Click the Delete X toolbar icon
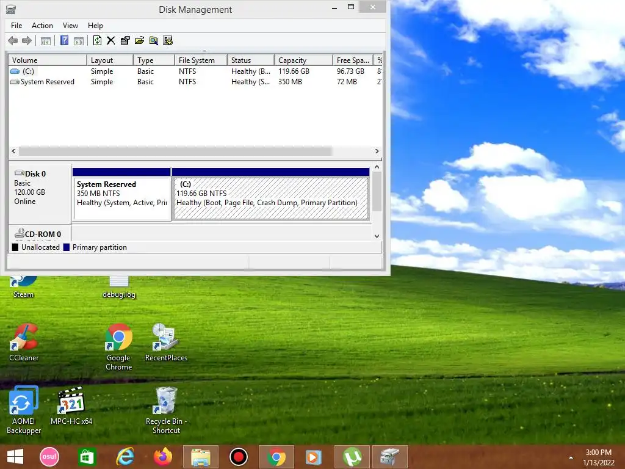The height and width of the screenshot is (469, 625). [111, 40]
